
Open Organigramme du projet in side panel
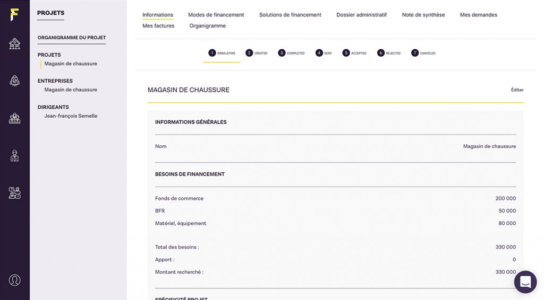(x=72, y=38)
